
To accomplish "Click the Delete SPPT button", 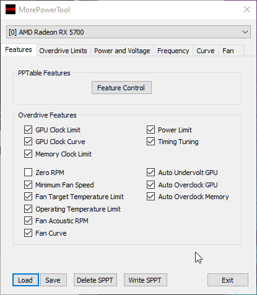I will tap(95, 280).
